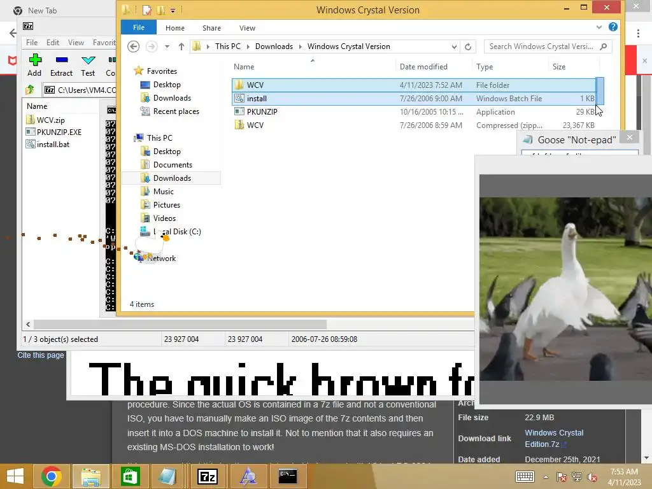Image resolution: width=652 pixels, height=489 pixels.
Task: Click the Cite this page link
Action: pyautogui.click(x=41, y=355)
